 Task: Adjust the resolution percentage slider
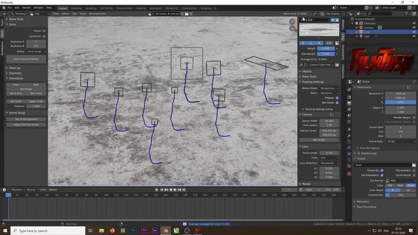400,102
